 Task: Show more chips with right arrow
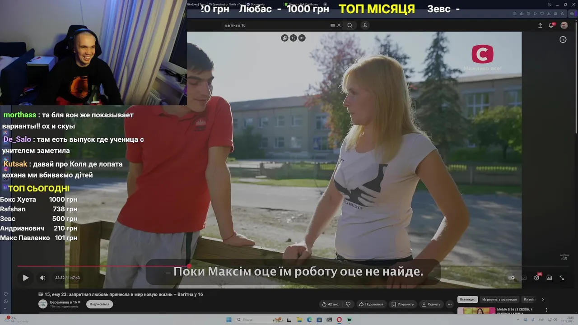pyautogui.click(x=543, y=299)
